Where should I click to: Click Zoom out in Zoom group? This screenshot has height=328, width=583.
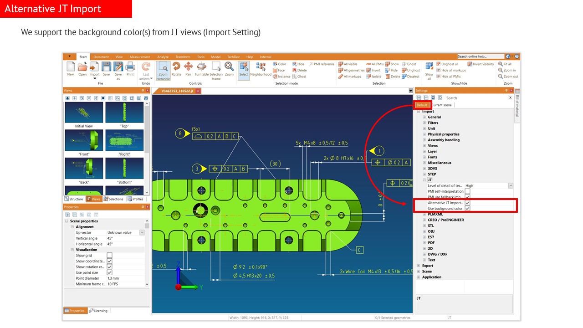508,77
